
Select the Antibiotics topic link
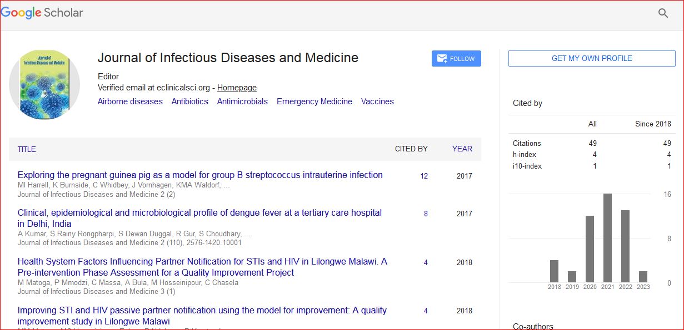click(x=189, y=101)
